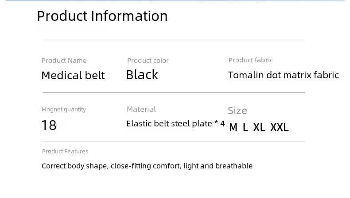Screen dimensions: 350x198
Task: Choose size XXL
Action: pyautogui.click(x=280, y=127)
